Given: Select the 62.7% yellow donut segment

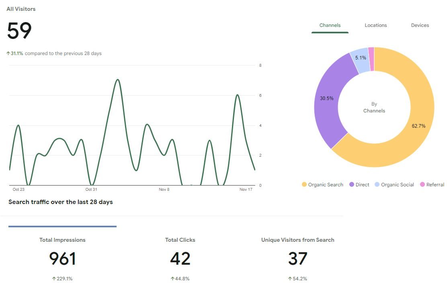Looking at the screenshot, I should (x=418, y=126).
